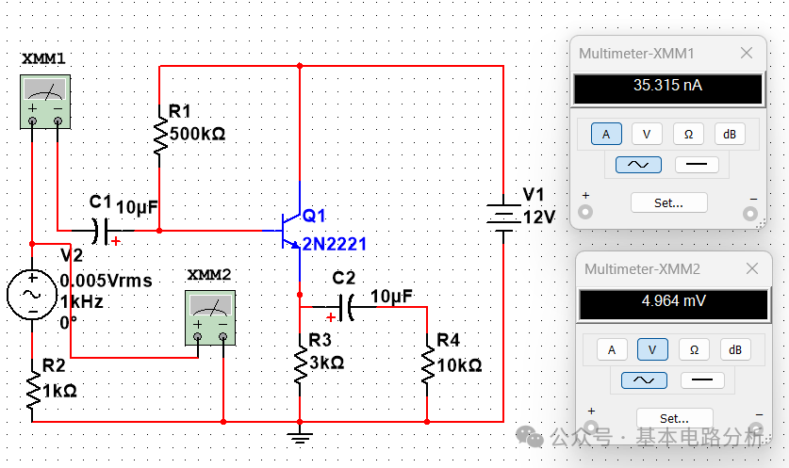Select DC signal mode in Multimeter-XMM2
Viewport: 789px width, 468px height.
[x=702, y=380]
